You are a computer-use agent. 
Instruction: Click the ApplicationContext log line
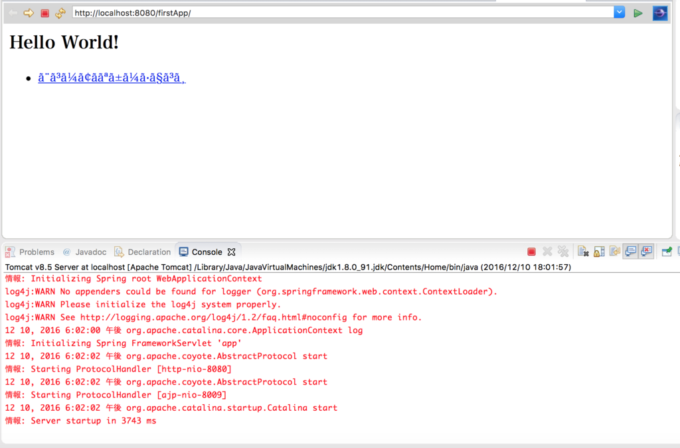click(184, 330)
